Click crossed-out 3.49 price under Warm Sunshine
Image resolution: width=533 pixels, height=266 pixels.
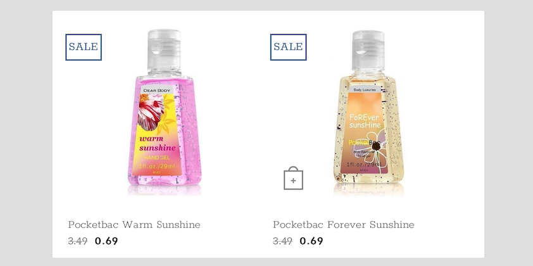78,241
